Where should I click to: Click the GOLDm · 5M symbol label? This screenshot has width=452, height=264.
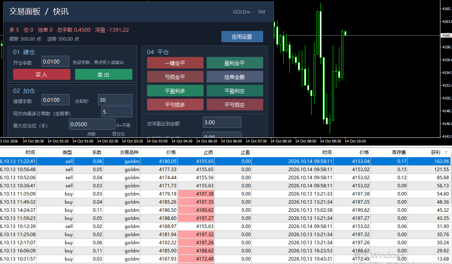249,12
